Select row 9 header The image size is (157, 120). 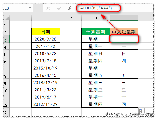(6, 82)
